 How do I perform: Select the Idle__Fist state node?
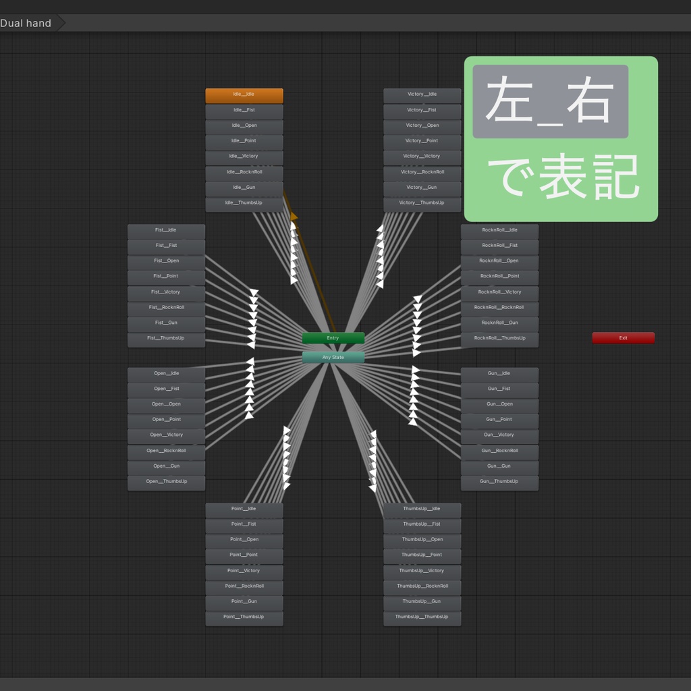pos(244,111)
